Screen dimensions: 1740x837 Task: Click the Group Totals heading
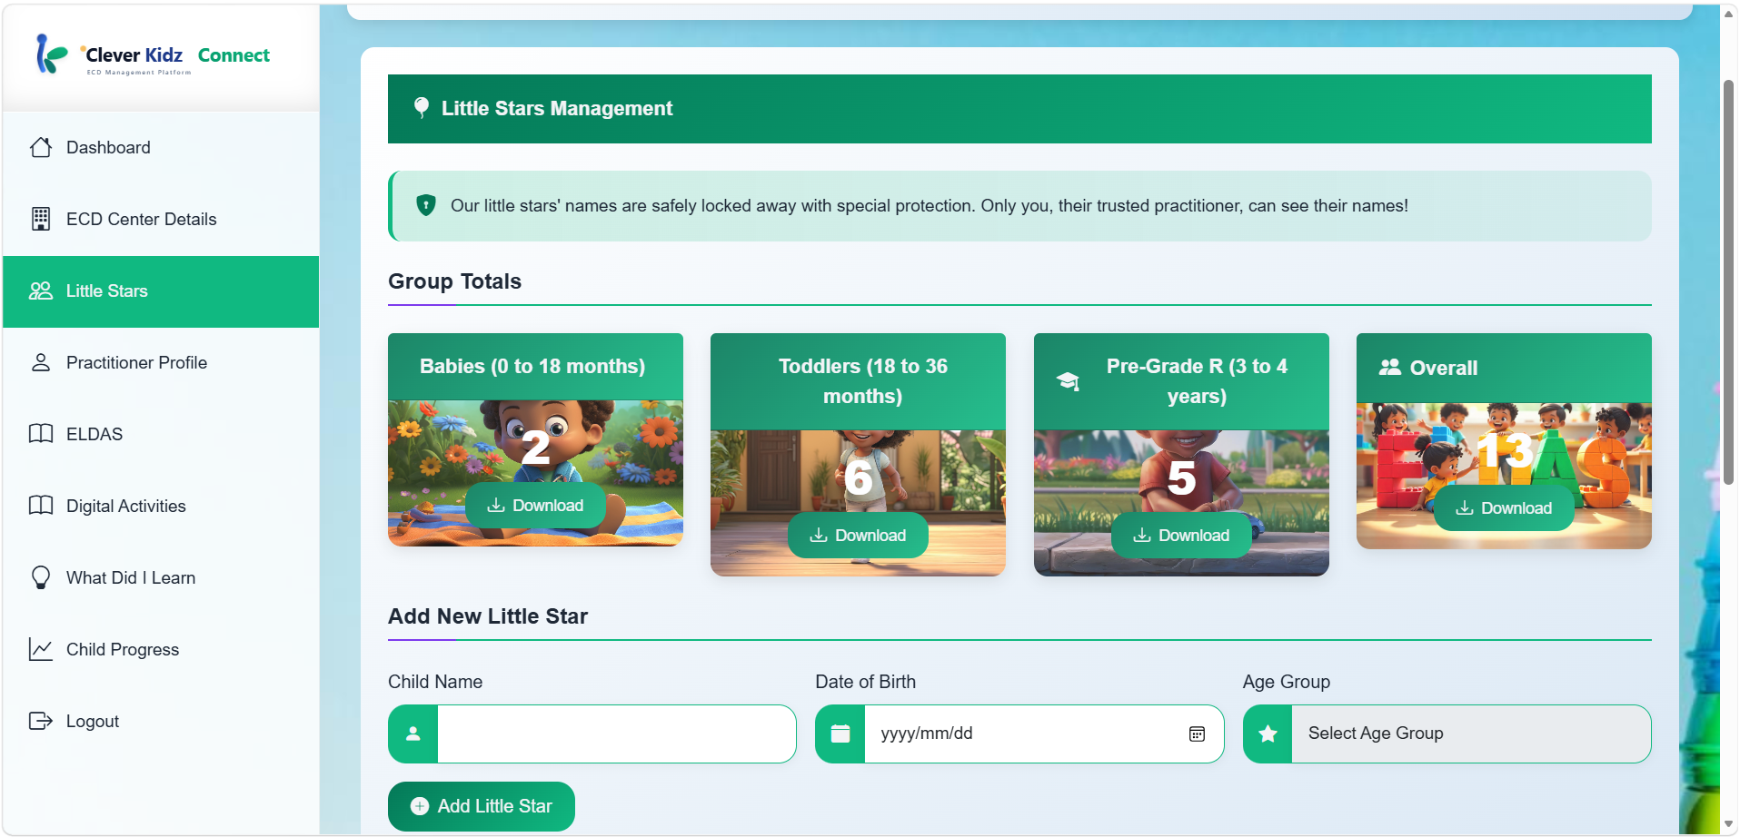(x=454, y=281)
